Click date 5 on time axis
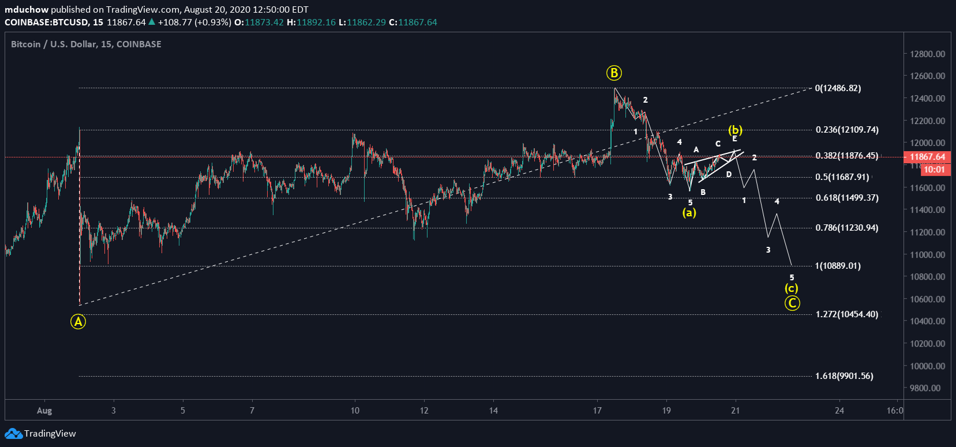 point(183,411)
